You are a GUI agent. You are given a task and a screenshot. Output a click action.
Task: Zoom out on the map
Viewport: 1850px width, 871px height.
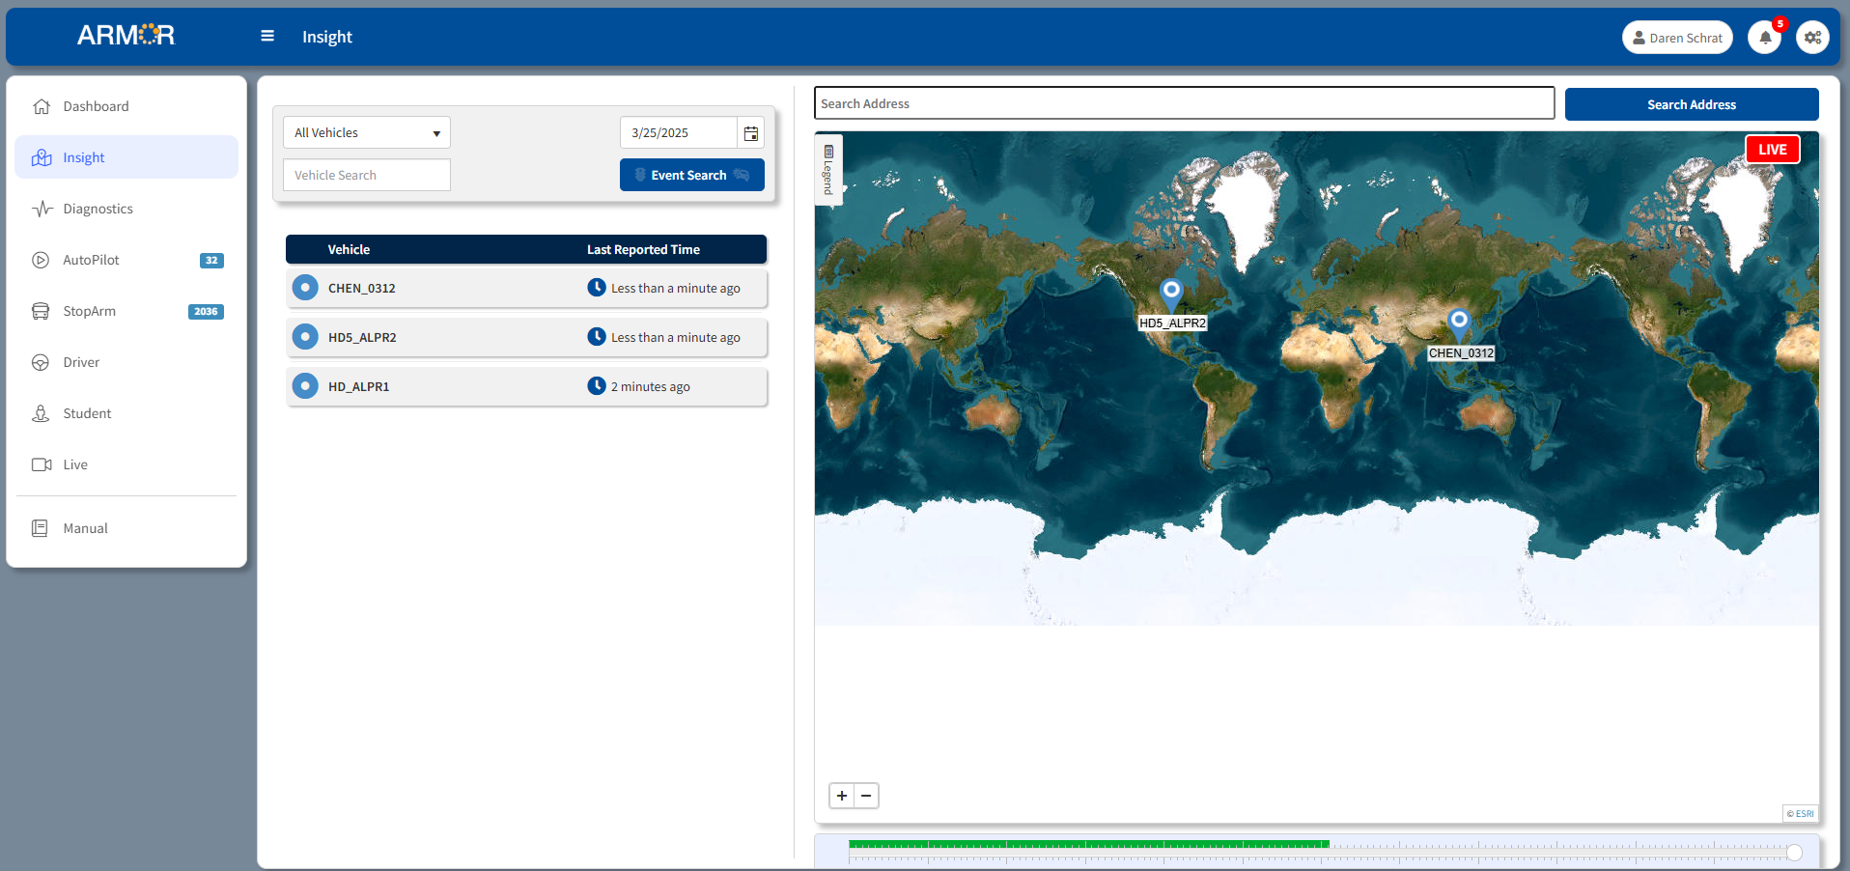tap(866, 796)
